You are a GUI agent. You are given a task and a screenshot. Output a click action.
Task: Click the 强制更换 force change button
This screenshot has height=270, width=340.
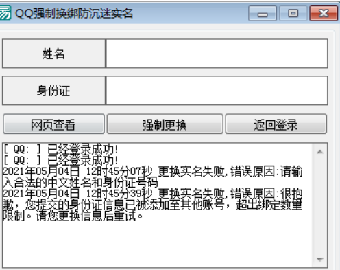coord(165,124)
